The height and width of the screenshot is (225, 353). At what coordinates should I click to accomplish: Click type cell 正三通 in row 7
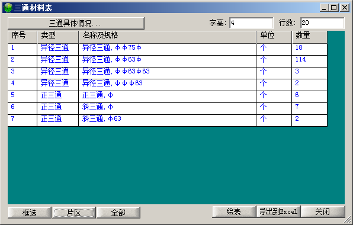(x=57, y=120)
